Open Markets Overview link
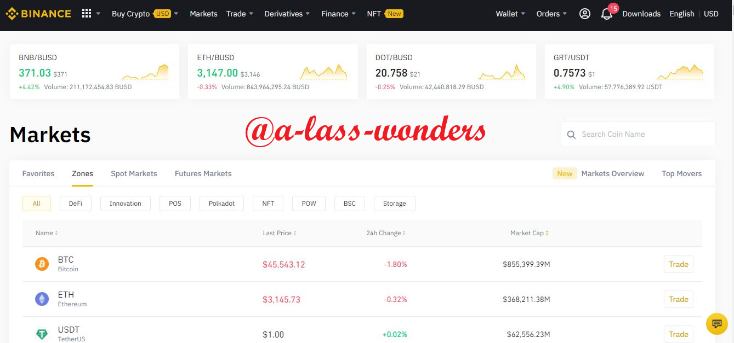This screenshot has width=734, height=343. coord(613,173)
